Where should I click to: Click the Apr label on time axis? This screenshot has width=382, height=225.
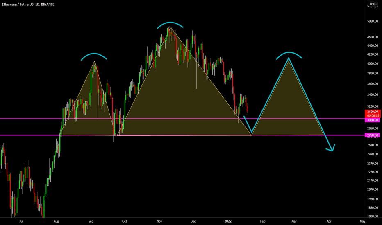tap(329, 221)
